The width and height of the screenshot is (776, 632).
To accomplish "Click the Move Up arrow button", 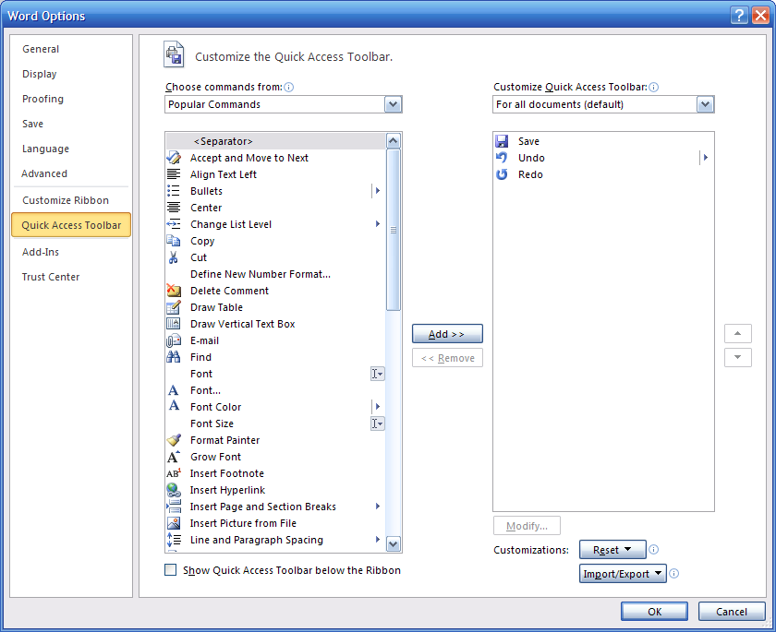I will [738, 334].
